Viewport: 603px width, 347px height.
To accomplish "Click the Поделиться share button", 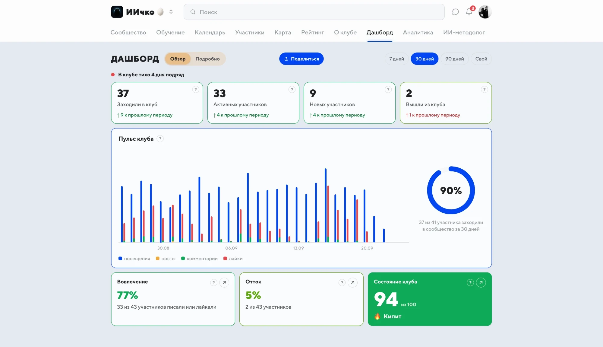I will pyautogui.click(x=301, y=59).
